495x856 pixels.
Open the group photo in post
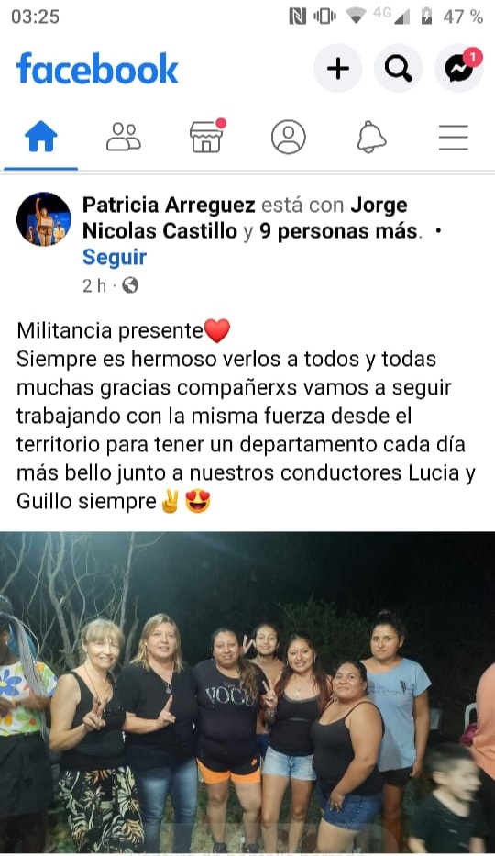coord(247,694)
